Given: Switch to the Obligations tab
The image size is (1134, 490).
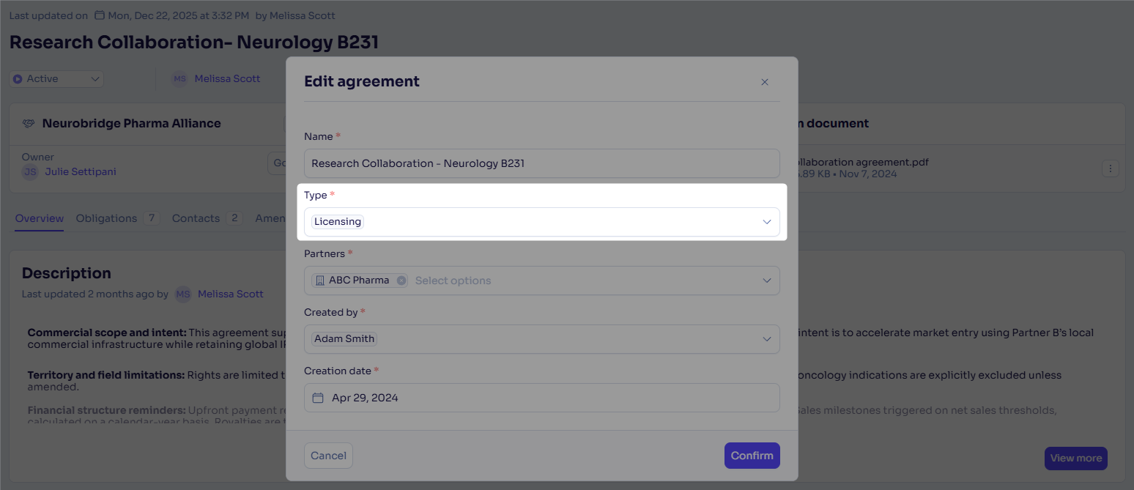Looking at the screenshot, I should [107, 218].
